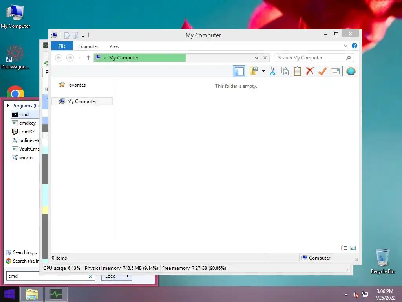
Task: Click the Paste clipboard icon
Action: pos(298,71)
